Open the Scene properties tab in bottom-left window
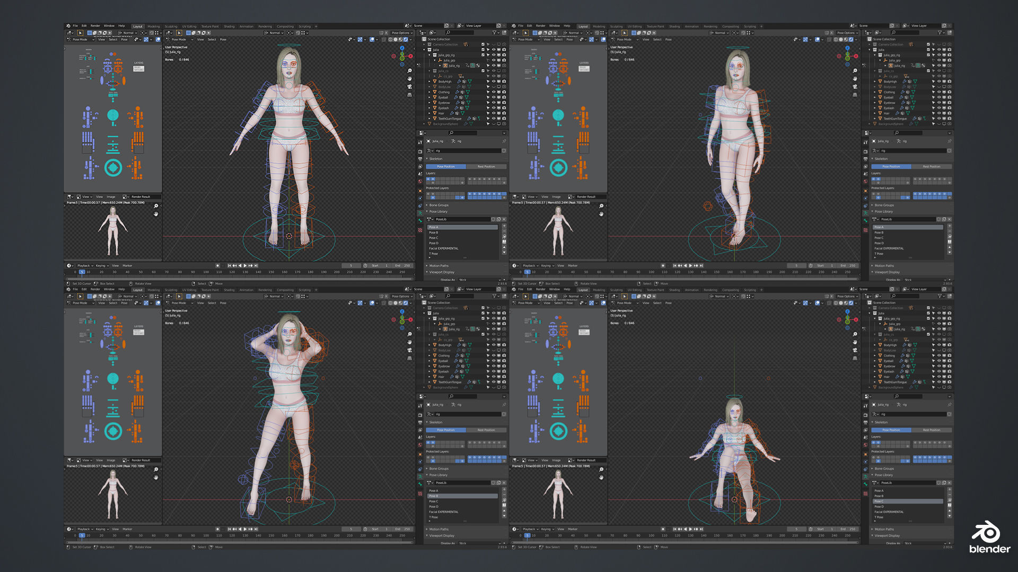The height and width of the screenshot is (572, 1018). [420, 437]
